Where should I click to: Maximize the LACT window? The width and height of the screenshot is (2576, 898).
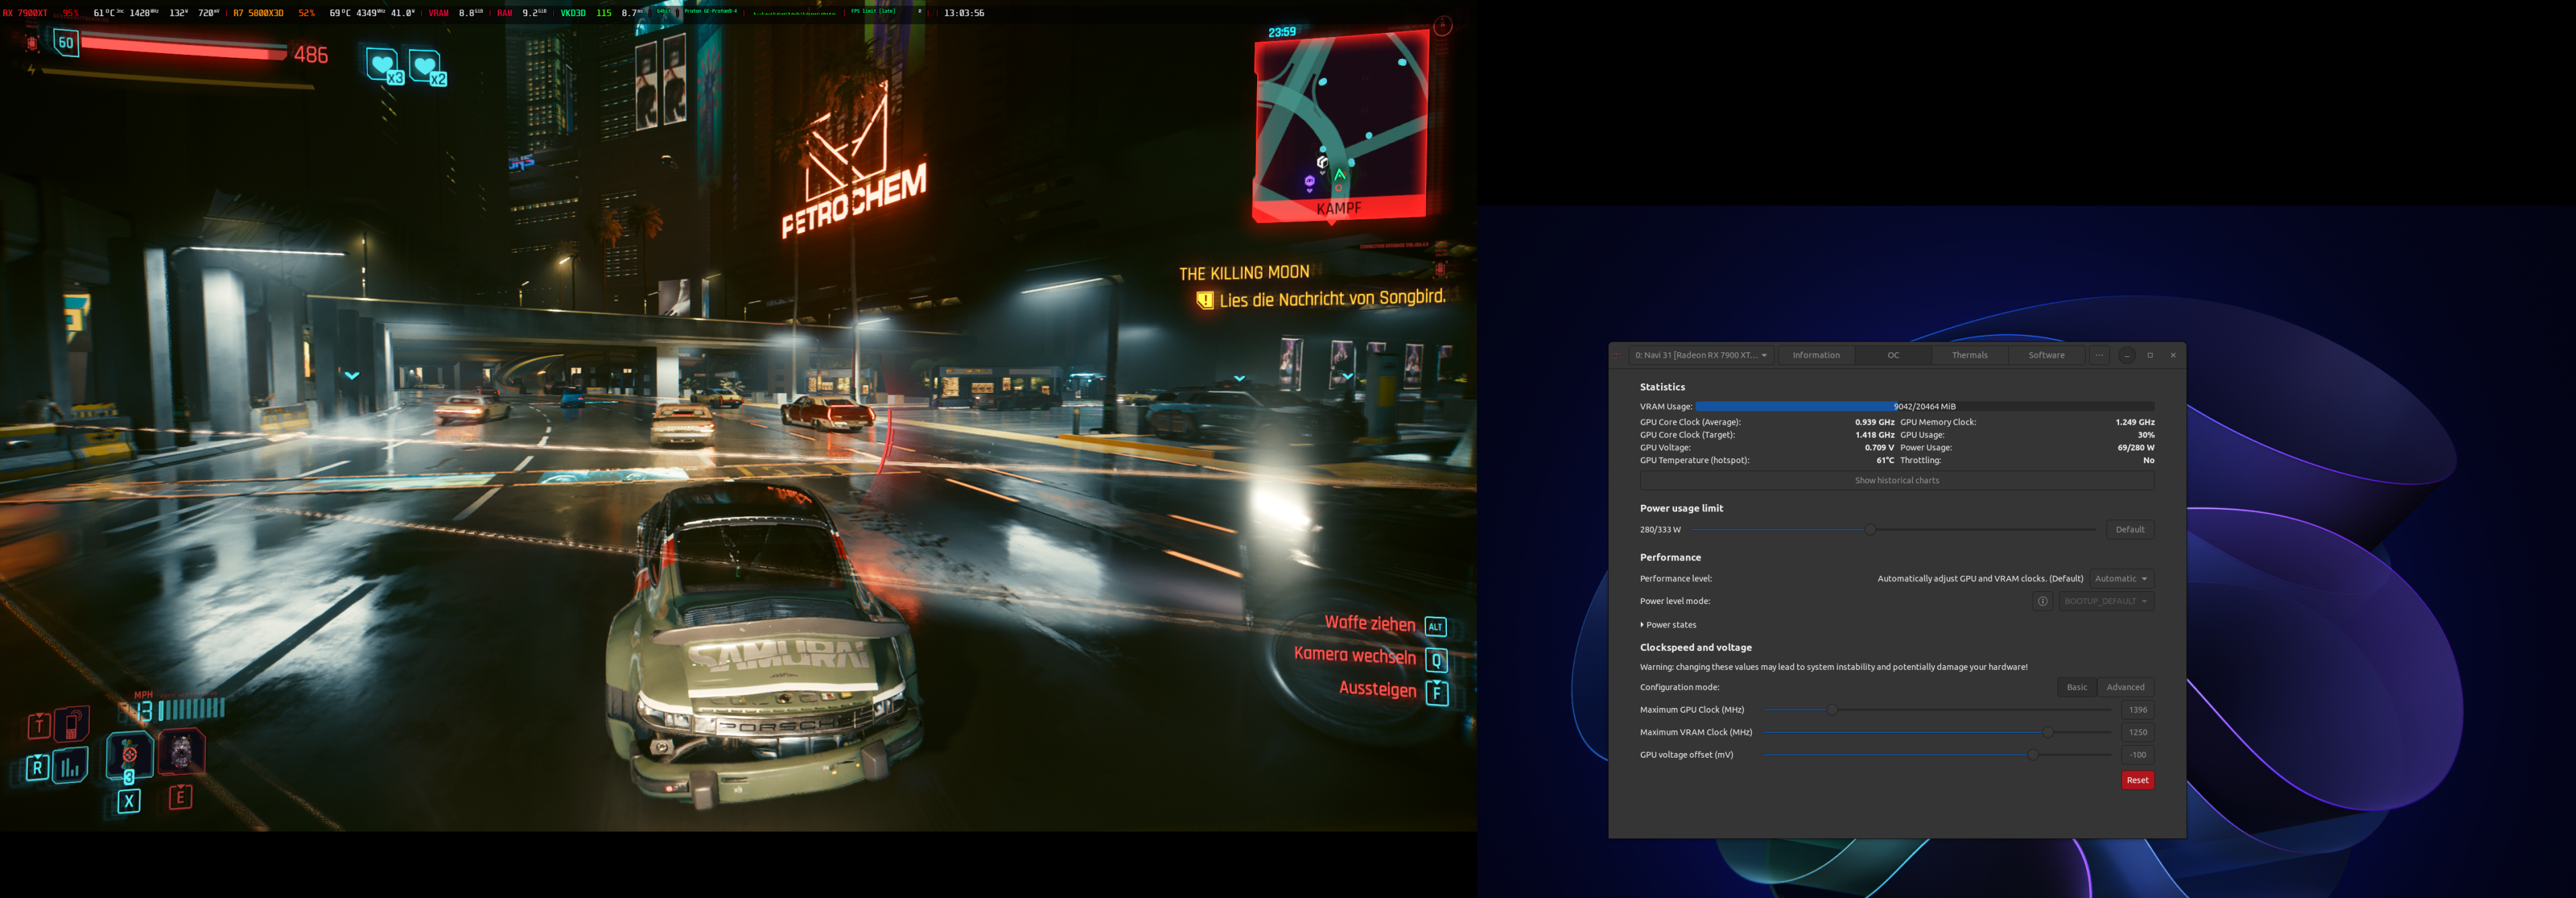2150,355
